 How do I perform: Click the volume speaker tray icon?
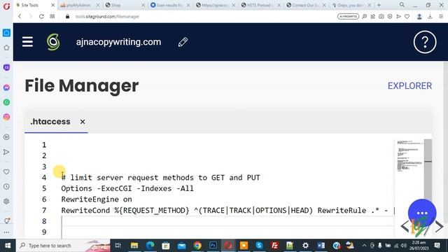(404, 246)
